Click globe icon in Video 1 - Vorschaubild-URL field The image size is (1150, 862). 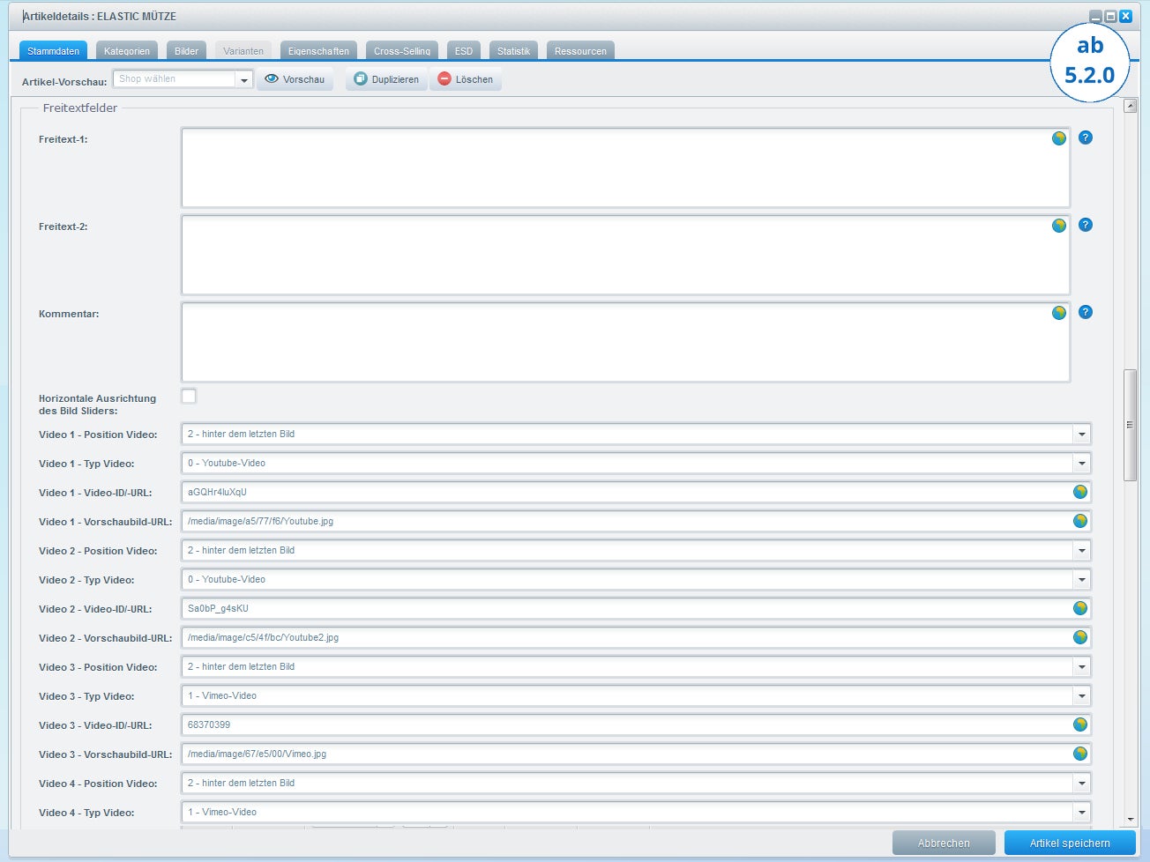(x=1079, y=521)
